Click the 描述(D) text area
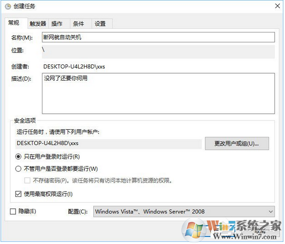The width and height of the screenshot is (285, 244). pyautogui.click(x=158, y=93)
